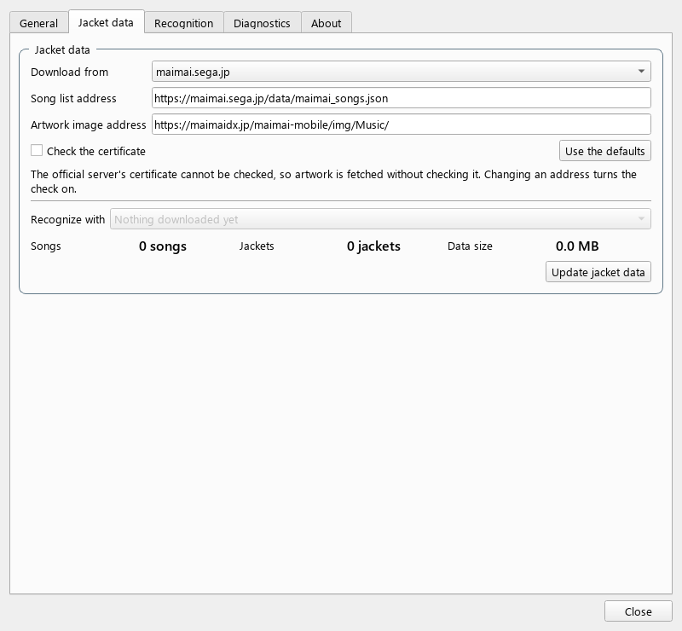The height and width of the screenshot is (631, 682).
Task: Click the '0 jackets' count value
Action: pyautogui.click(x=373, y=246)
